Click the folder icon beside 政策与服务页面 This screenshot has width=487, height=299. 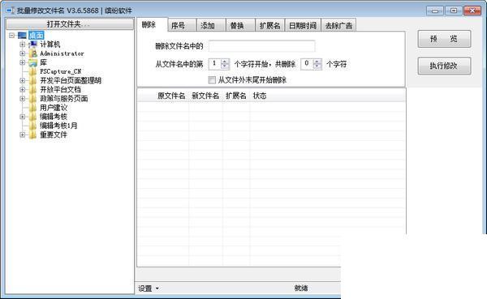(33, 99)
